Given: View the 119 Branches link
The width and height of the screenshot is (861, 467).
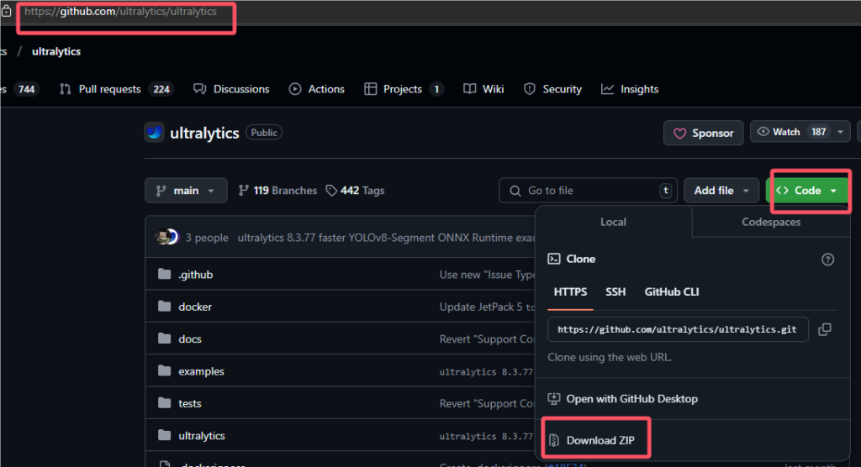Looking at the screenshot, I should [x=277, y=191].
